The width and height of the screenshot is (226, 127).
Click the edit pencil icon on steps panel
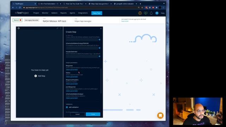58,28
